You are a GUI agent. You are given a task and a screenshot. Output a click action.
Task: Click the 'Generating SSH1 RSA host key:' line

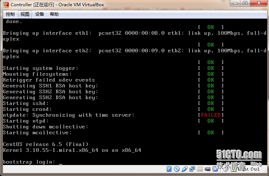coord(50,86)
